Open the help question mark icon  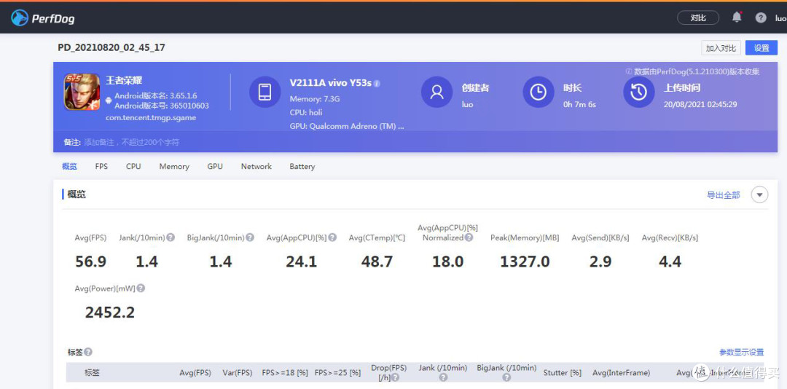tap(761, 17)
